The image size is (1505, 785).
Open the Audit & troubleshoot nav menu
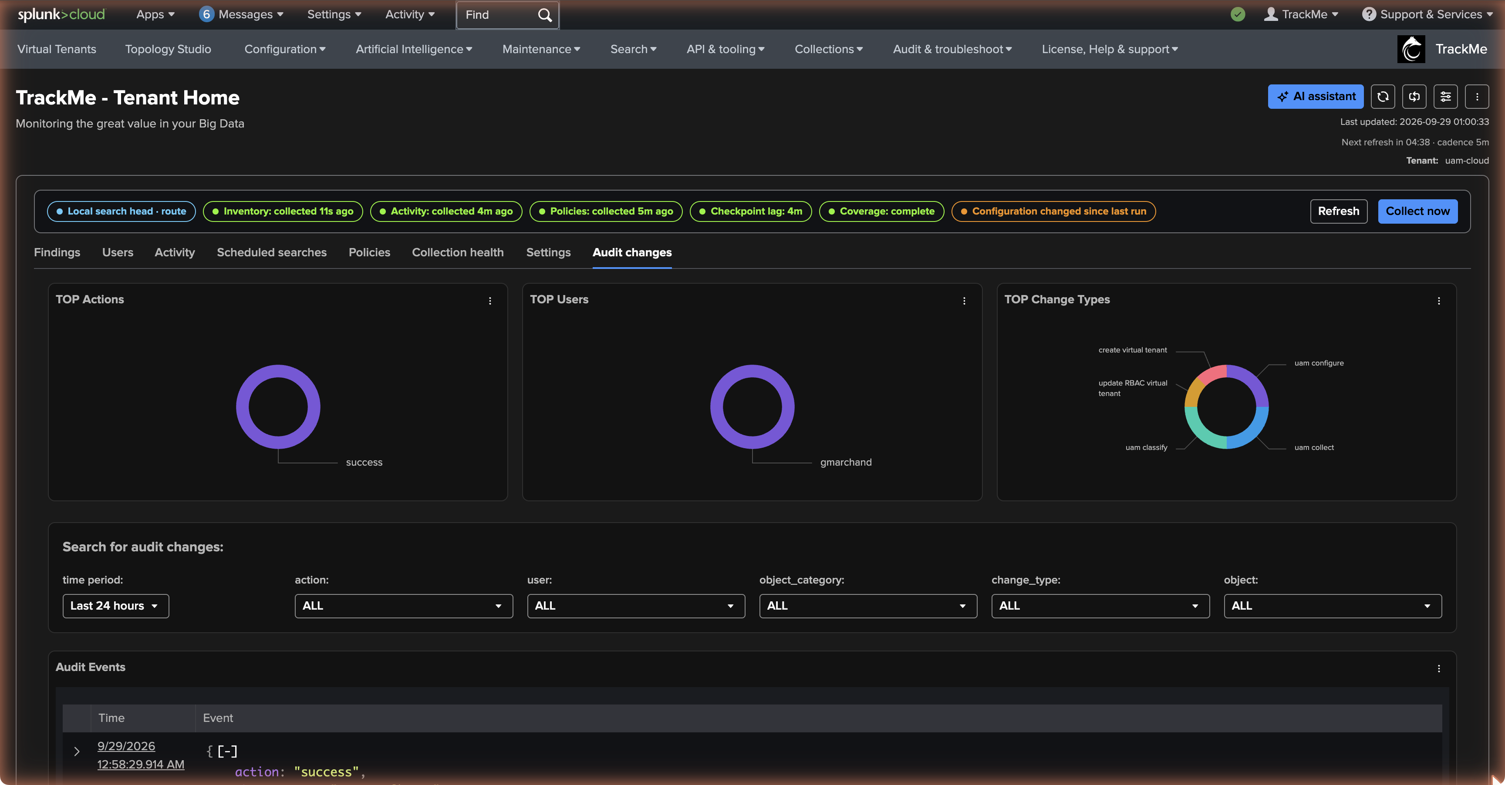point(952,49)
